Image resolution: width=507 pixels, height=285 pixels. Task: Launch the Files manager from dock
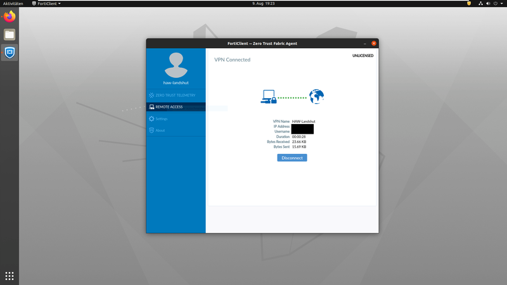9,35
